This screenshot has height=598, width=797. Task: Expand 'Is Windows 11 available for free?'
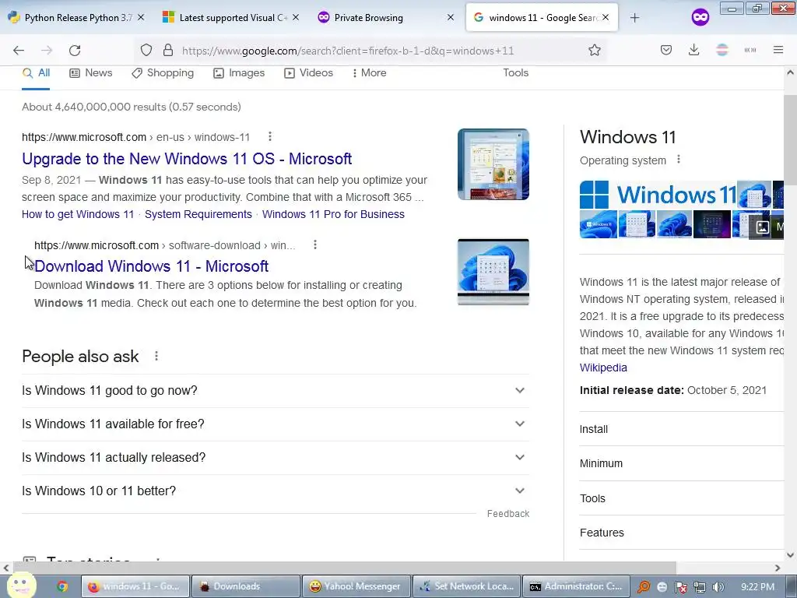pos(276,424)
